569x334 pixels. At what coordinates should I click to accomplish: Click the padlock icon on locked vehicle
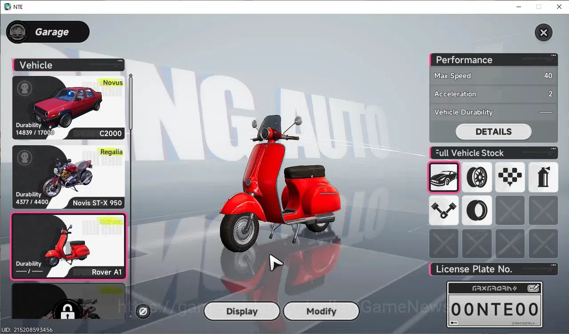click(x=67, y=312)
